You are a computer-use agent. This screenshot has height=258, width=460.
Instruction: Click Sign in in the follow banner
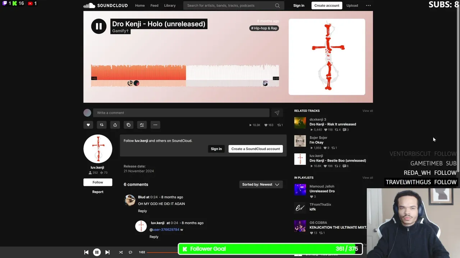click(x=216, y=149)
